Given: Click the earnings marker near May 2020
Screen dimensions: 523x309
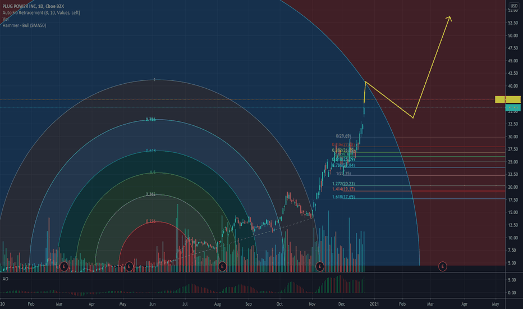Looking at the screenshot, I should pyautogui.click(x=129, y=266).
